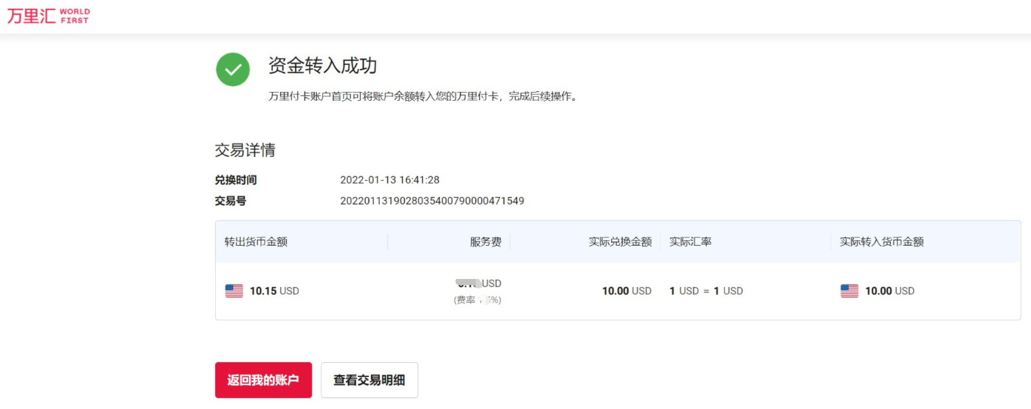Click the green success checkmark icon
Screen dimensions: 1031x409
(233, 70)
